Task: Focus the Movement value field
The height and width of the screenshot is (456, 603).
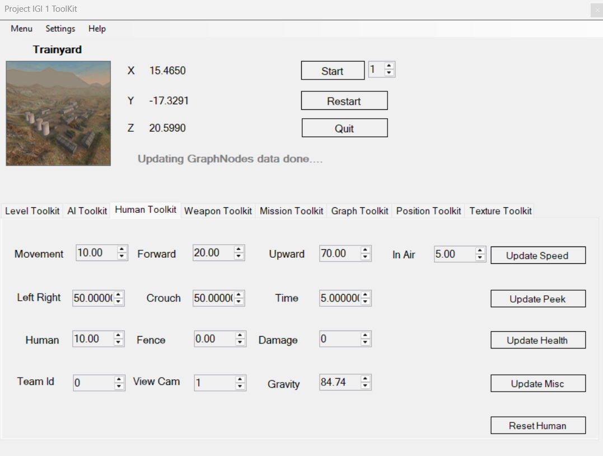Action: [96, 253]
